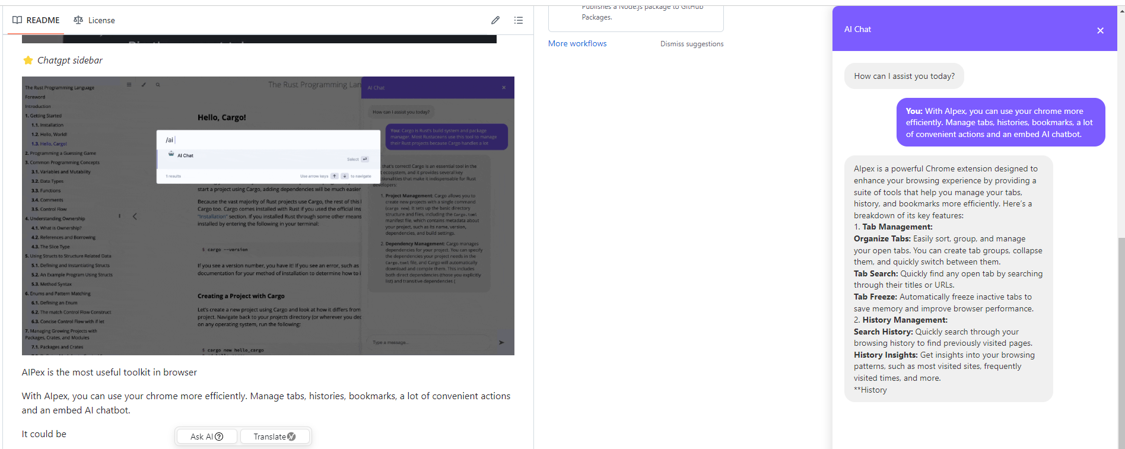Open the README outline list icon
This screenshot has height=449, width=1125.
pyautogui.click(x=519, y=20)
